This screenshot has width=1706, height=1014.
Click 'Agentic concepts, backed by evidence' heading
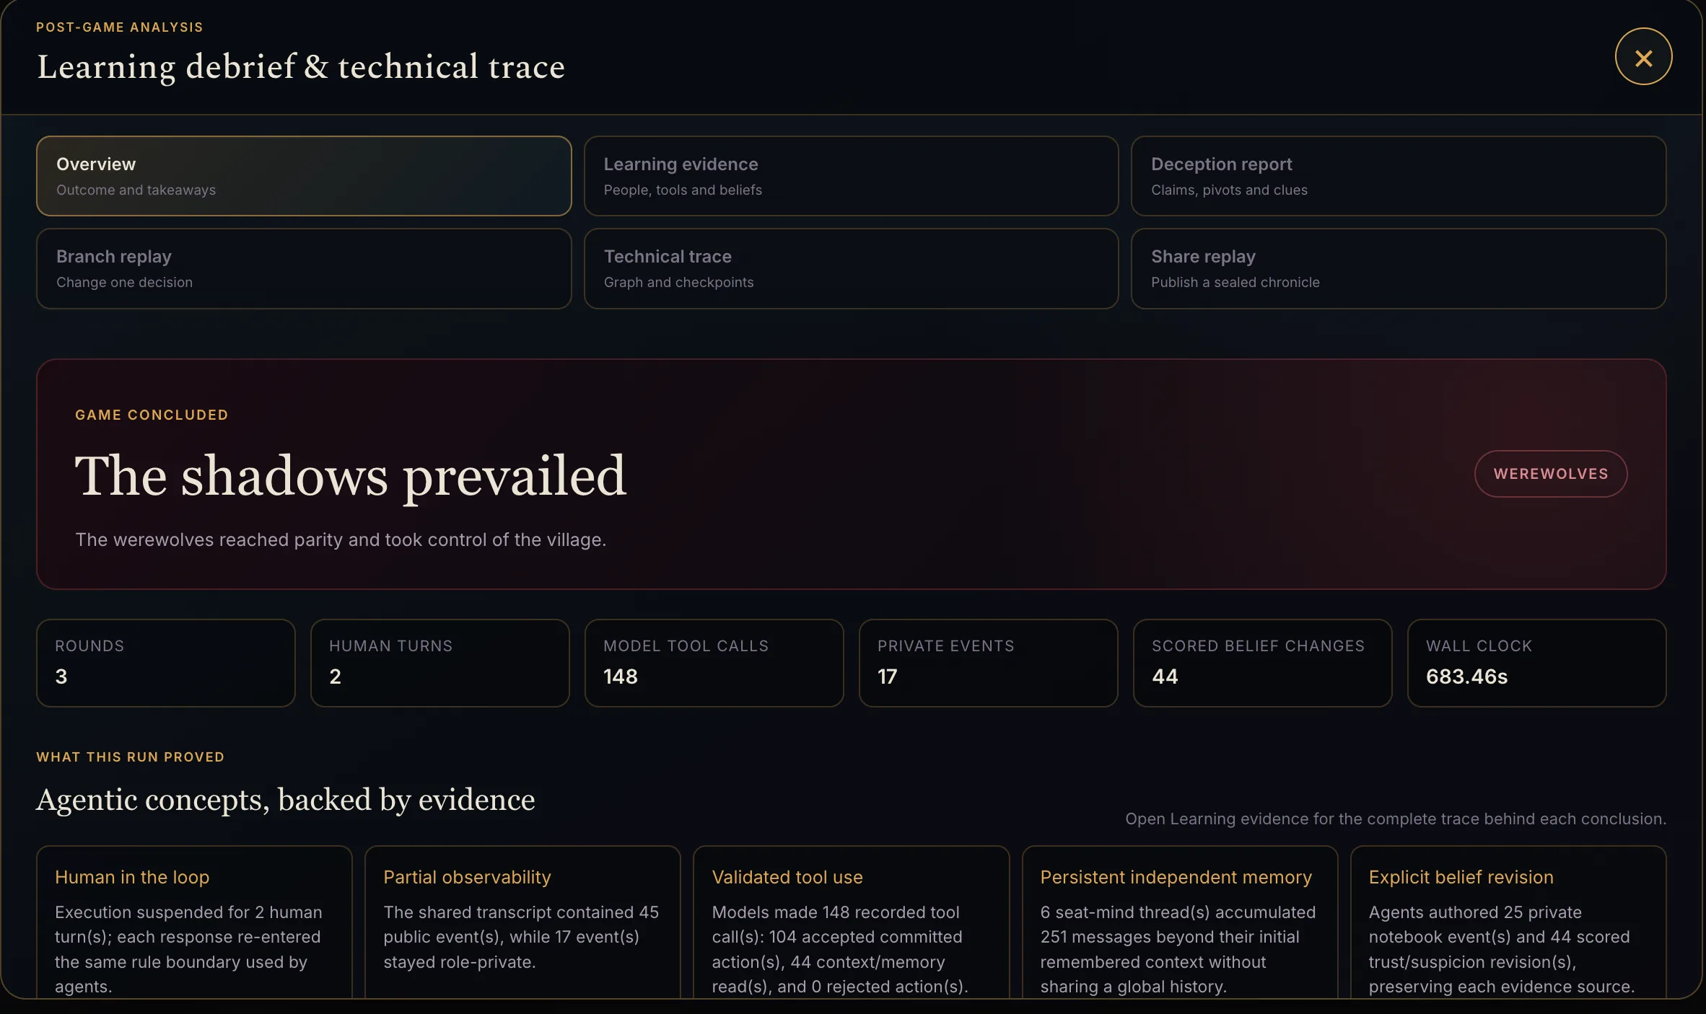point(286,800)
